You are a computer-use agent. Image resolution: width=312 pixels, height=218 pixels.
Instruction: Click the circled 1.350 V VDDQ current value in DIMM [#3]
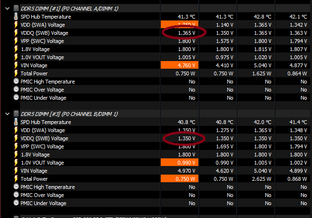pos(186,138)
